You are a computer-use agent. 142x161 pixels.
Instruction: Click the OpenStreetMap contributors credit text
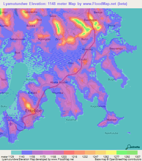click(118, 159)
